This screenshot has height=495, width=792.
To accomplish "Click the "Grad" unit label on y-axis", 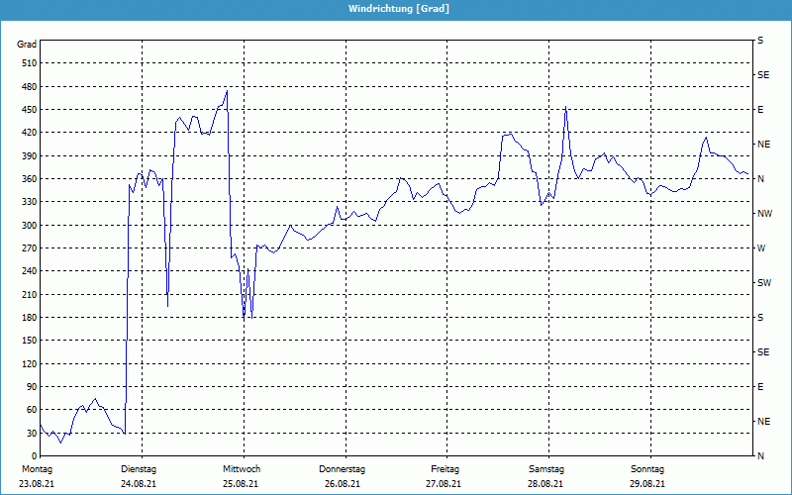I will (x=27, y=45).
